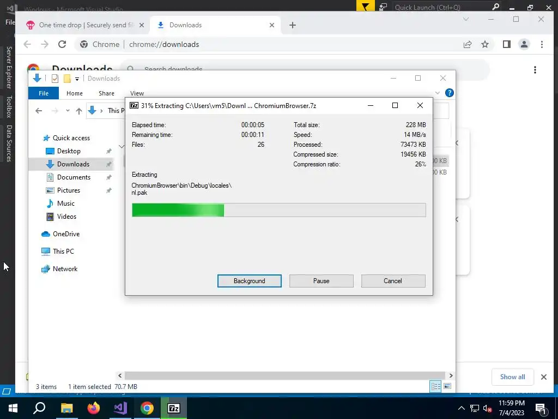Image resolution: width=558 pixels, height=419 pixels.
Task: Switch to Visual Studio in taskbar
Action: pyautogui.click(x=120, y=408)
